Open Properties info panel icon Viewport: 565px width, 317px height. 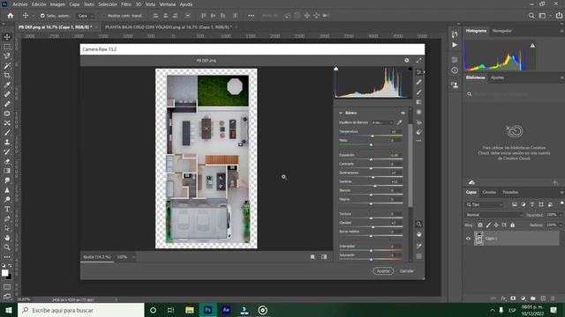click(x=455, y=70)
